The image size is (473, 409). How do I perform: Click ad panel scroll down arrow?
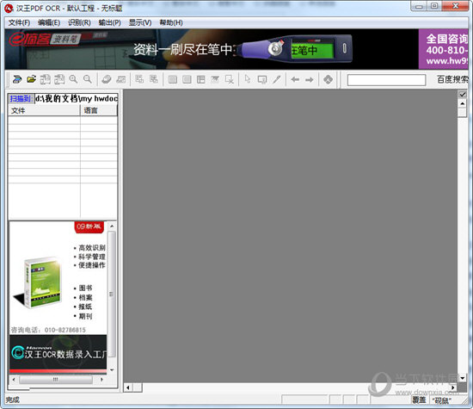112,369
